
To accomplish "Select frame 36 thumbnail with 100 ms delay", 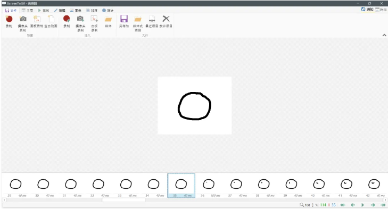I will click(209, 186).
